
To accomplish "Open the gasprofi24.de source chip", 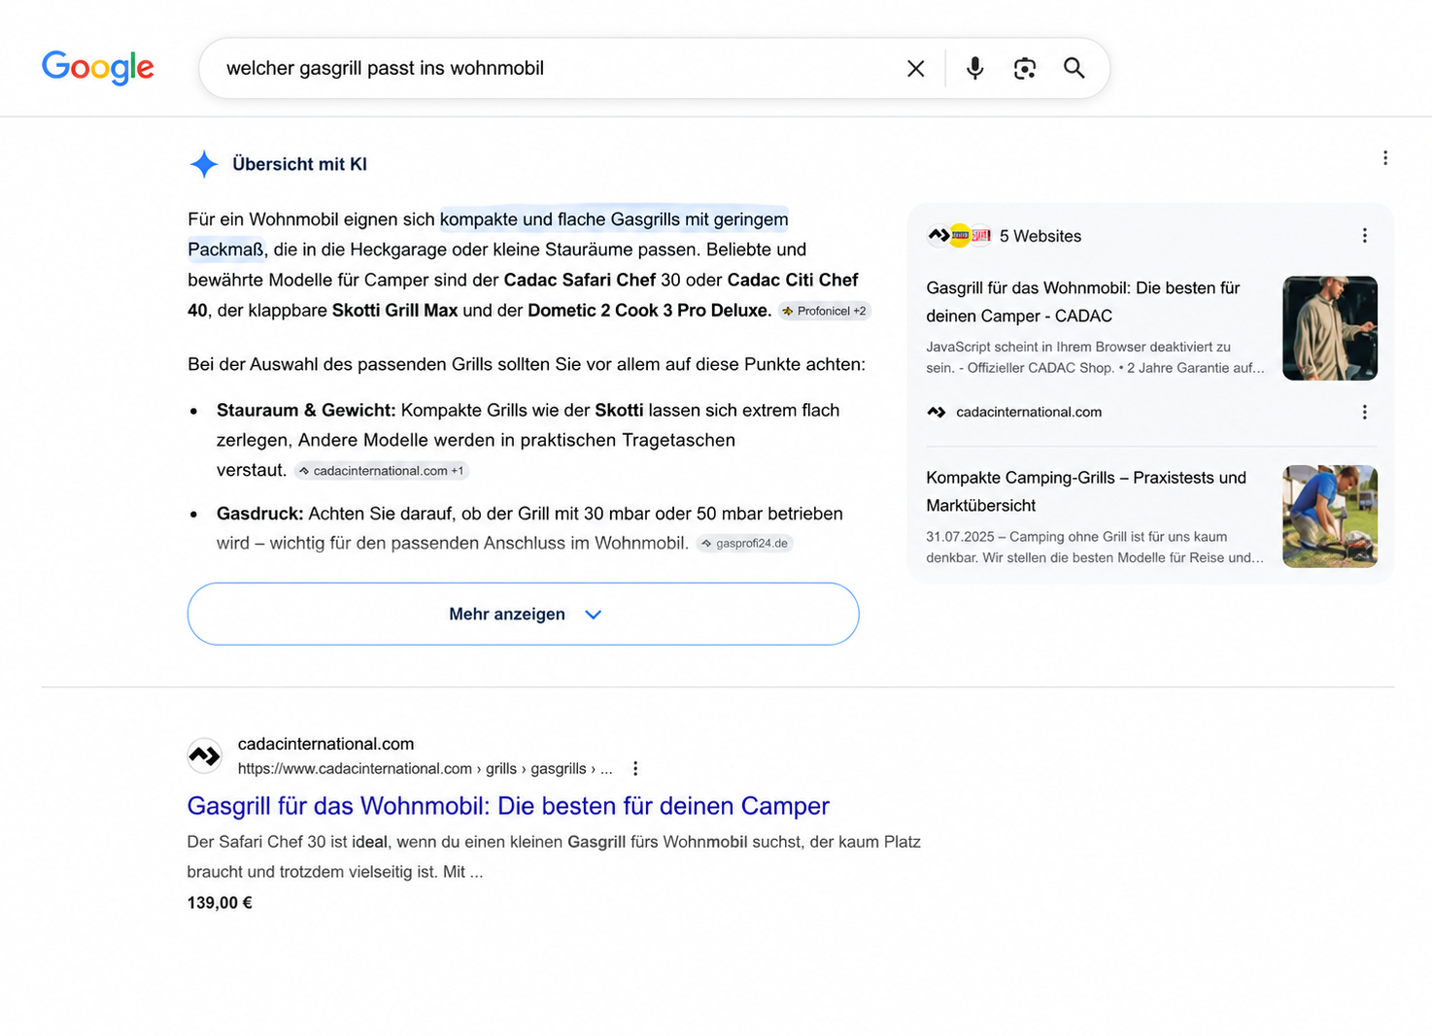I will point(745,543).
